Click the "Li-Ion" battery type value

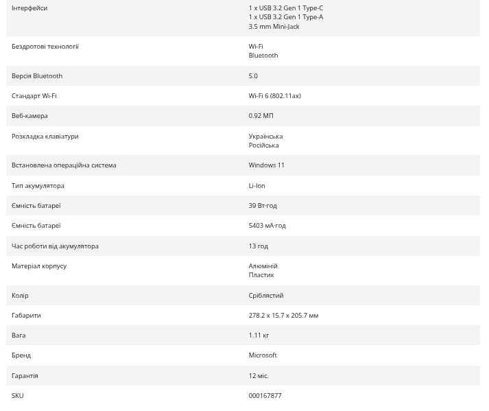pos(257,185)
